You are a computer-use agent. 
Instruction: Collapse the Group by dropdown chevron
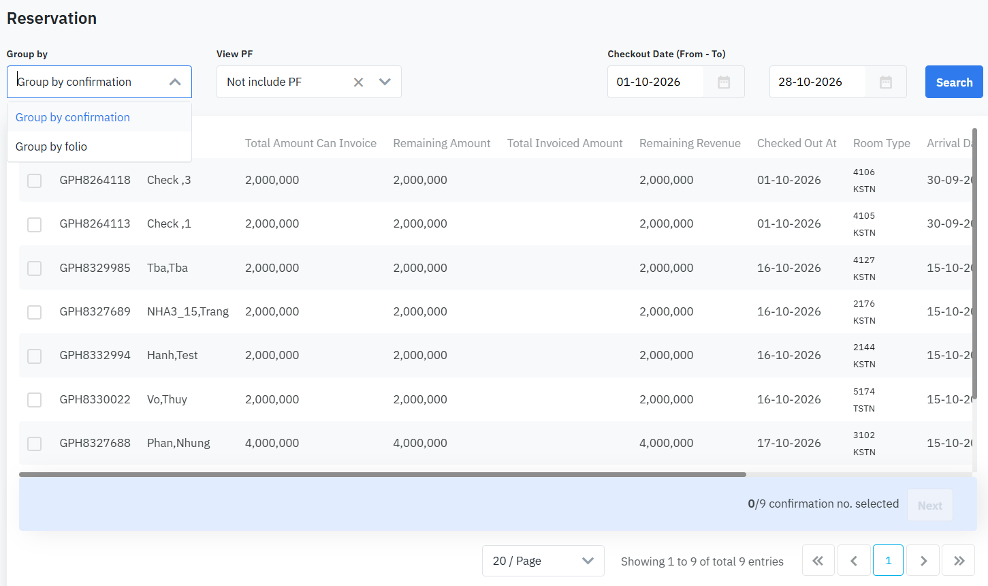tap(175, 82)
